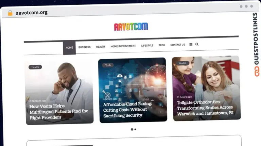Click the AAVOTCOM rainbow logo
Viewport: 261px width, 146px height.
tap(131, 27)
